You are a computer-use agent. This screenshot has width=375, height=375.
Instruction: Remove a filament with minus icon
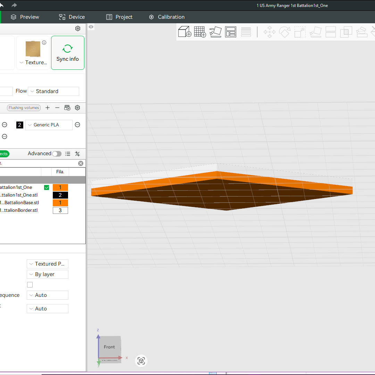point(57,108)
